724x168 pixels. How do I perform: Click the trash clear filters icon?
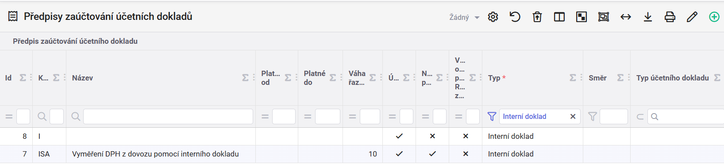pyautogui.click(x=537, y=17)
